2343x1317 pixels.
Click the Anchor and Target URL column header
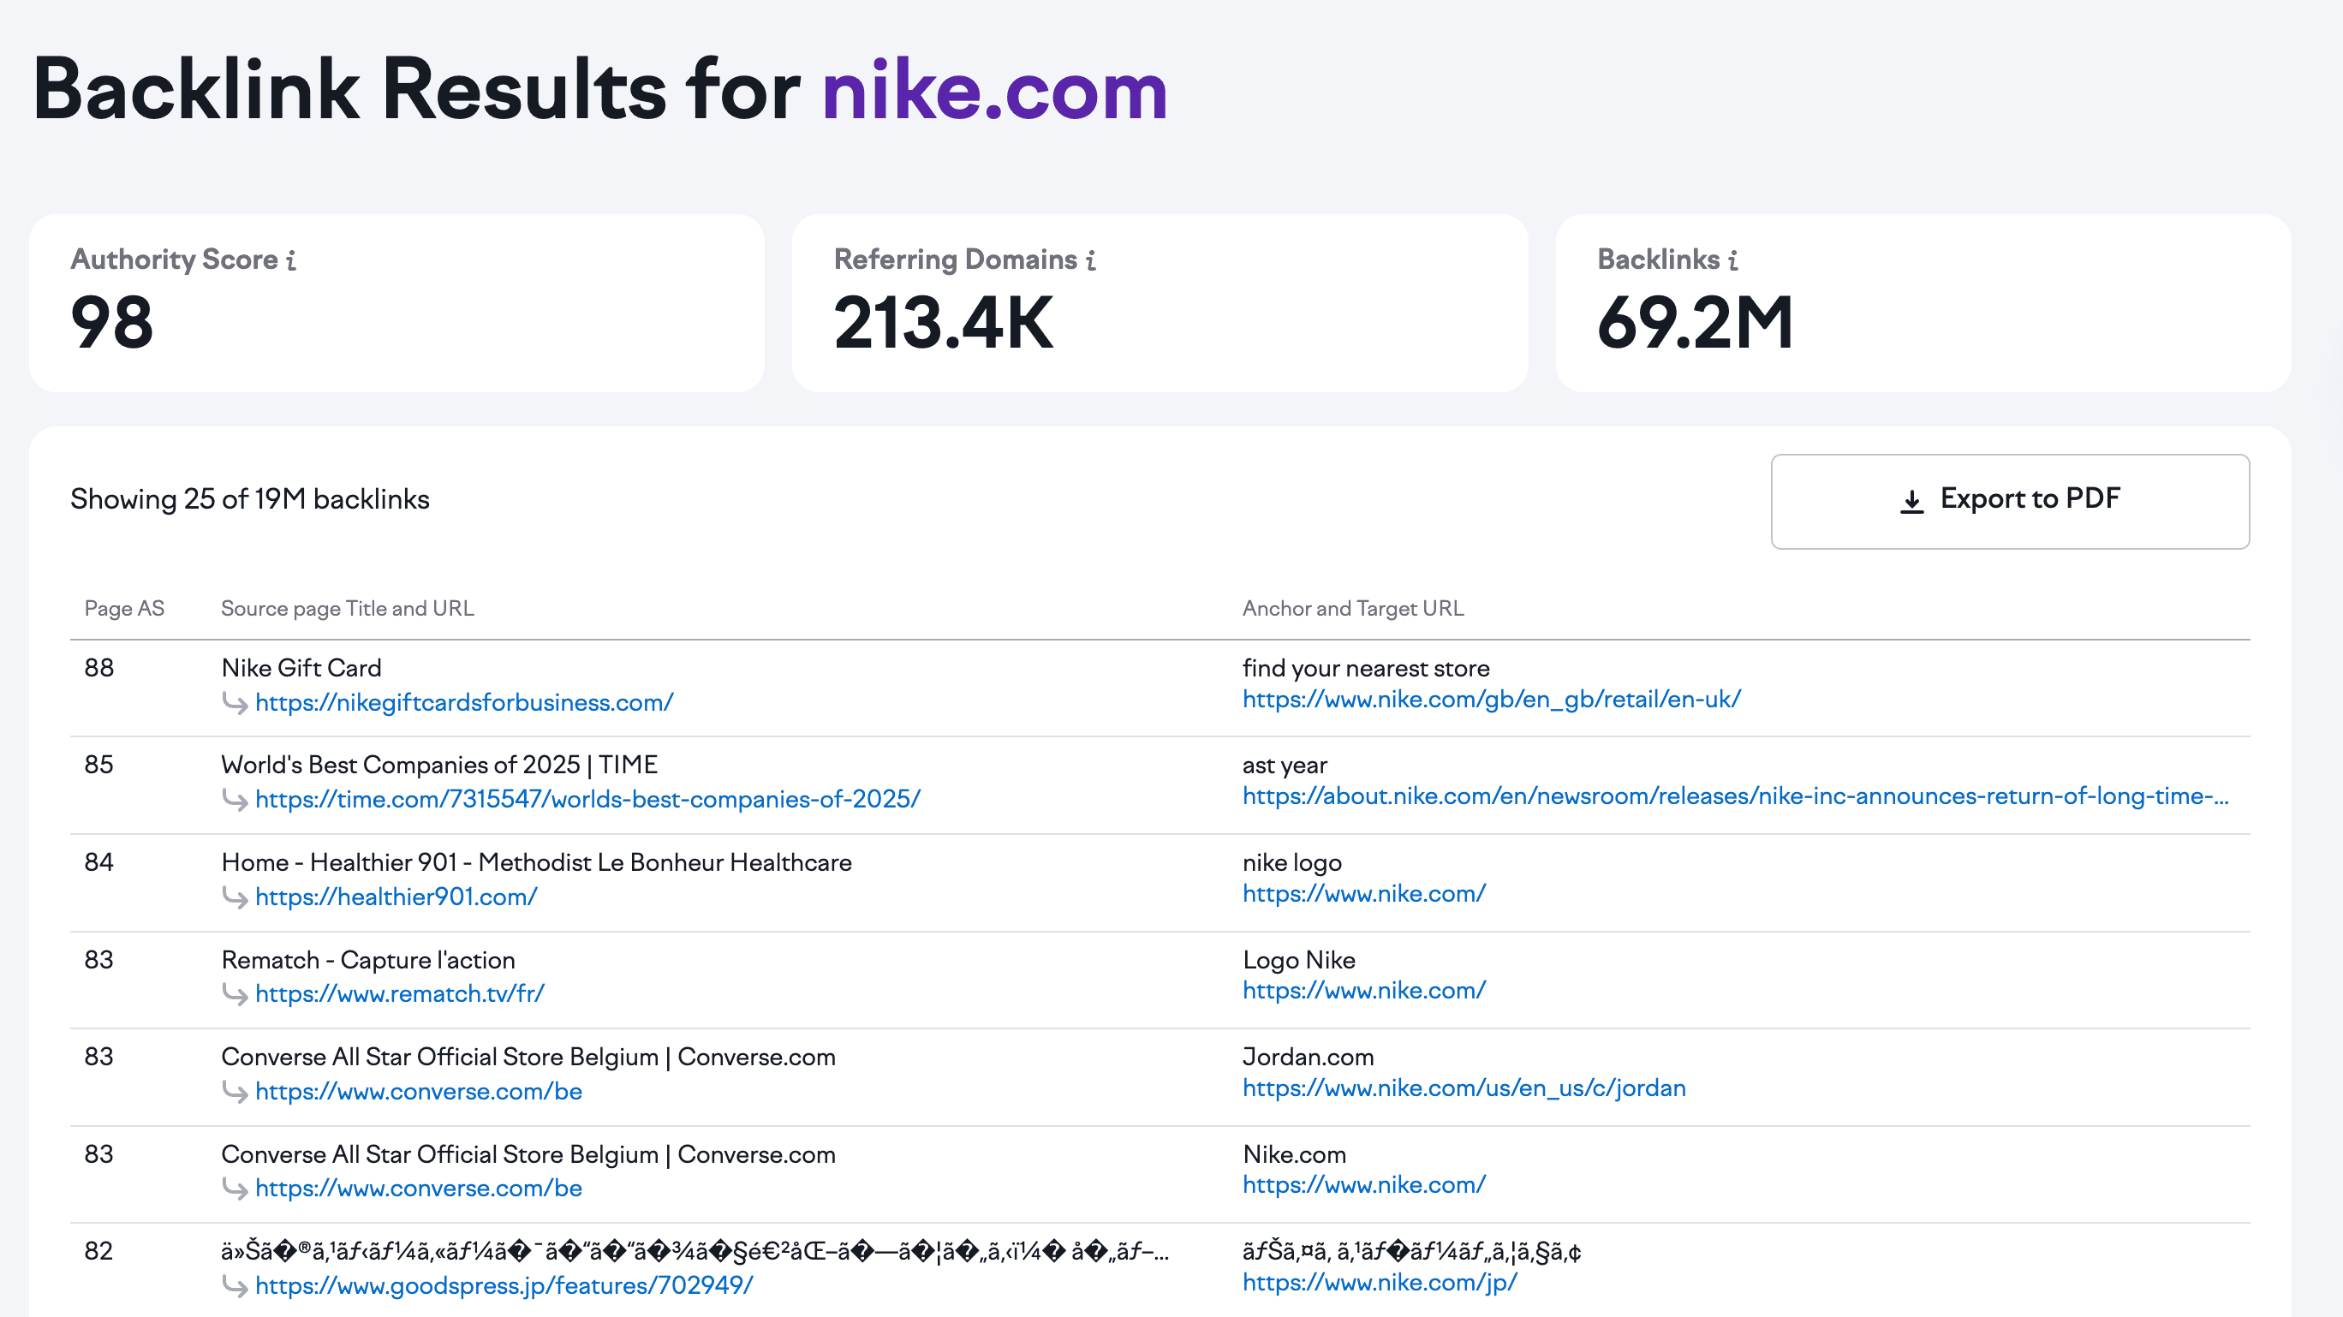pos(1352,609)
